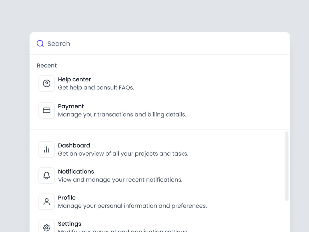Image resolution: width=309 pixels, height=232 pixels.
Task: Select the Notifications title text
Action: (76, 171)
